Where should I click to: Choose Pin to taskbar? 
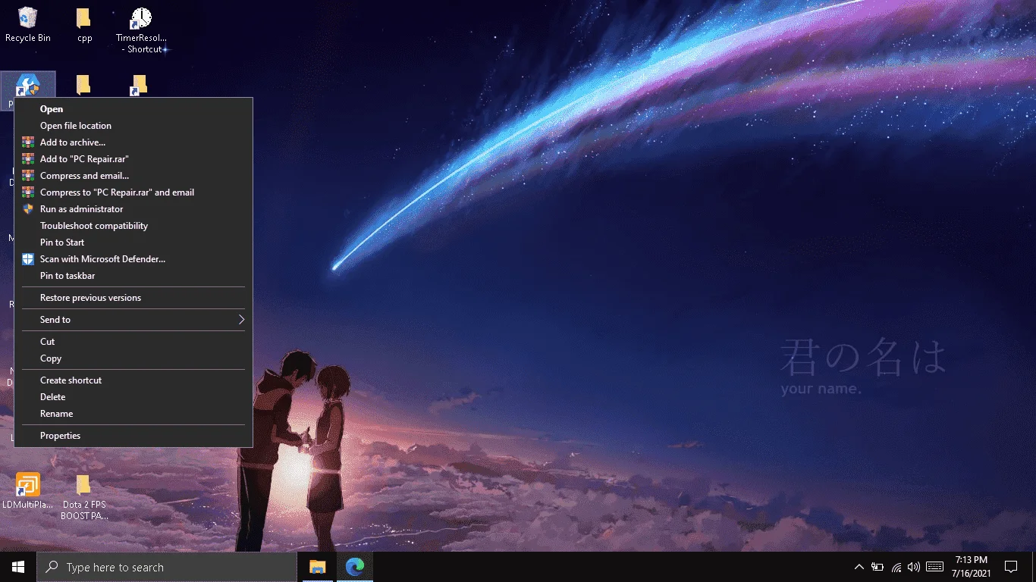coord(133,276)
